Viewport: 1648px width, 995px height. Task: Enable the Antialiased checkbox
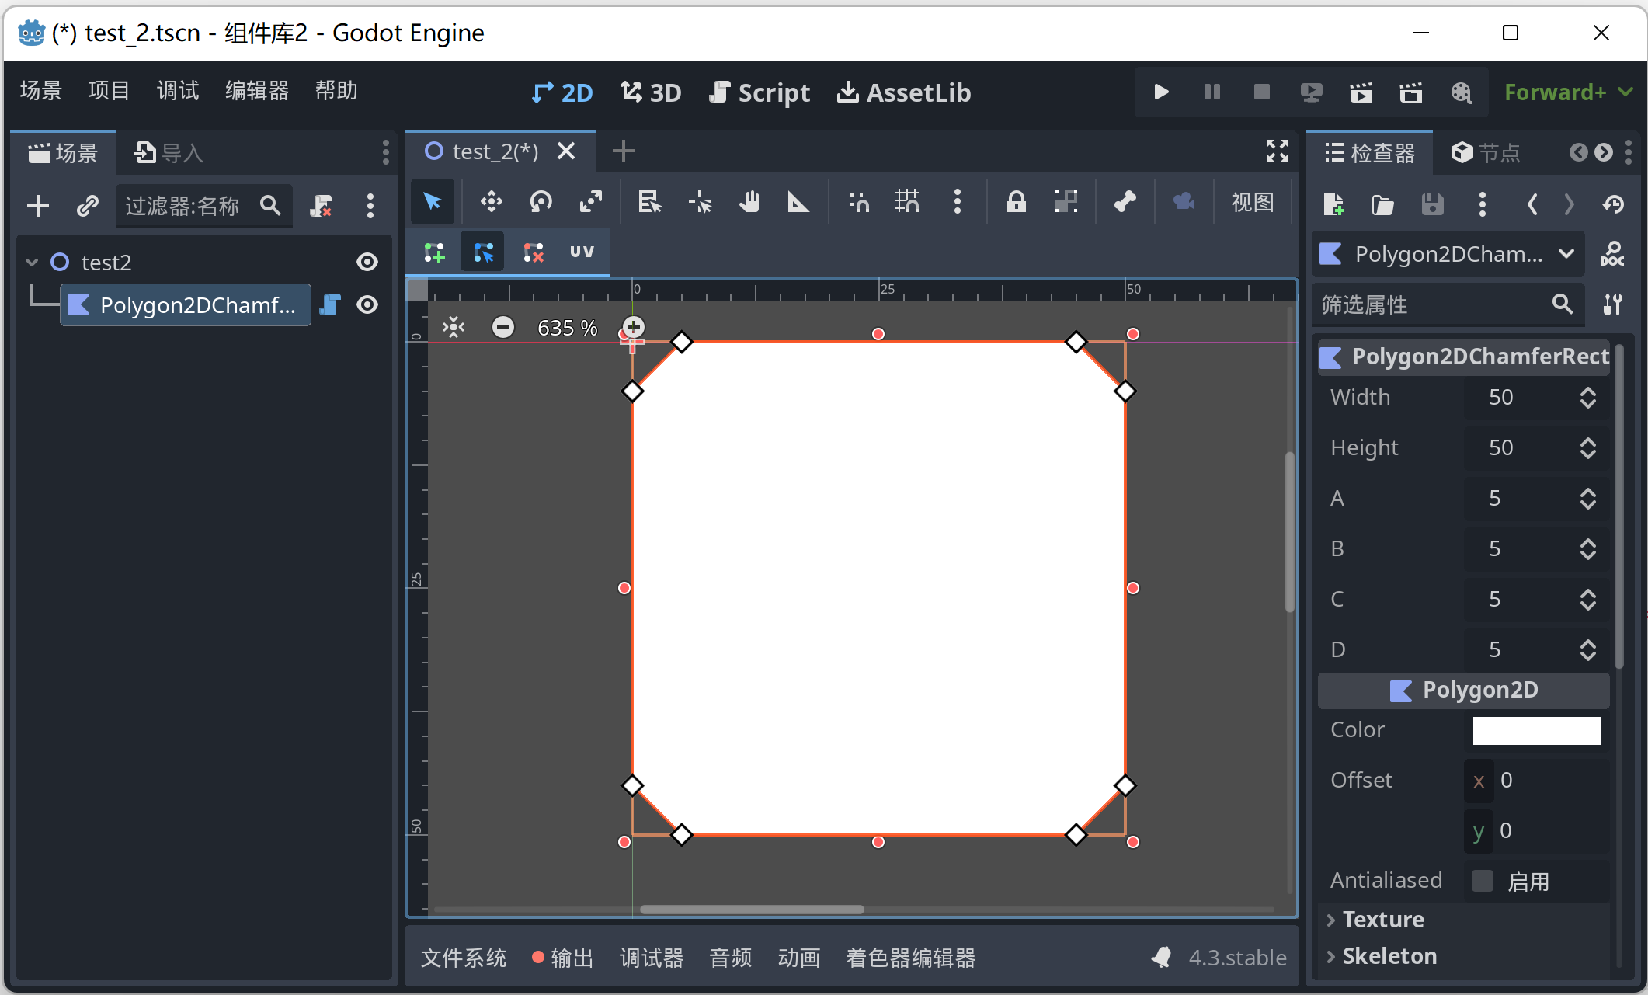click(x=1483, y=881)
